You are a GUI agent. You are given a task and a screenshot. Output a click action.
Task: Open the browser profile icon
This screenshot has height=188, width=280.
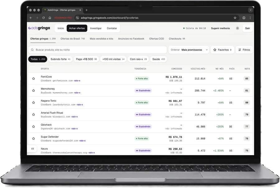tap(244, 18)
